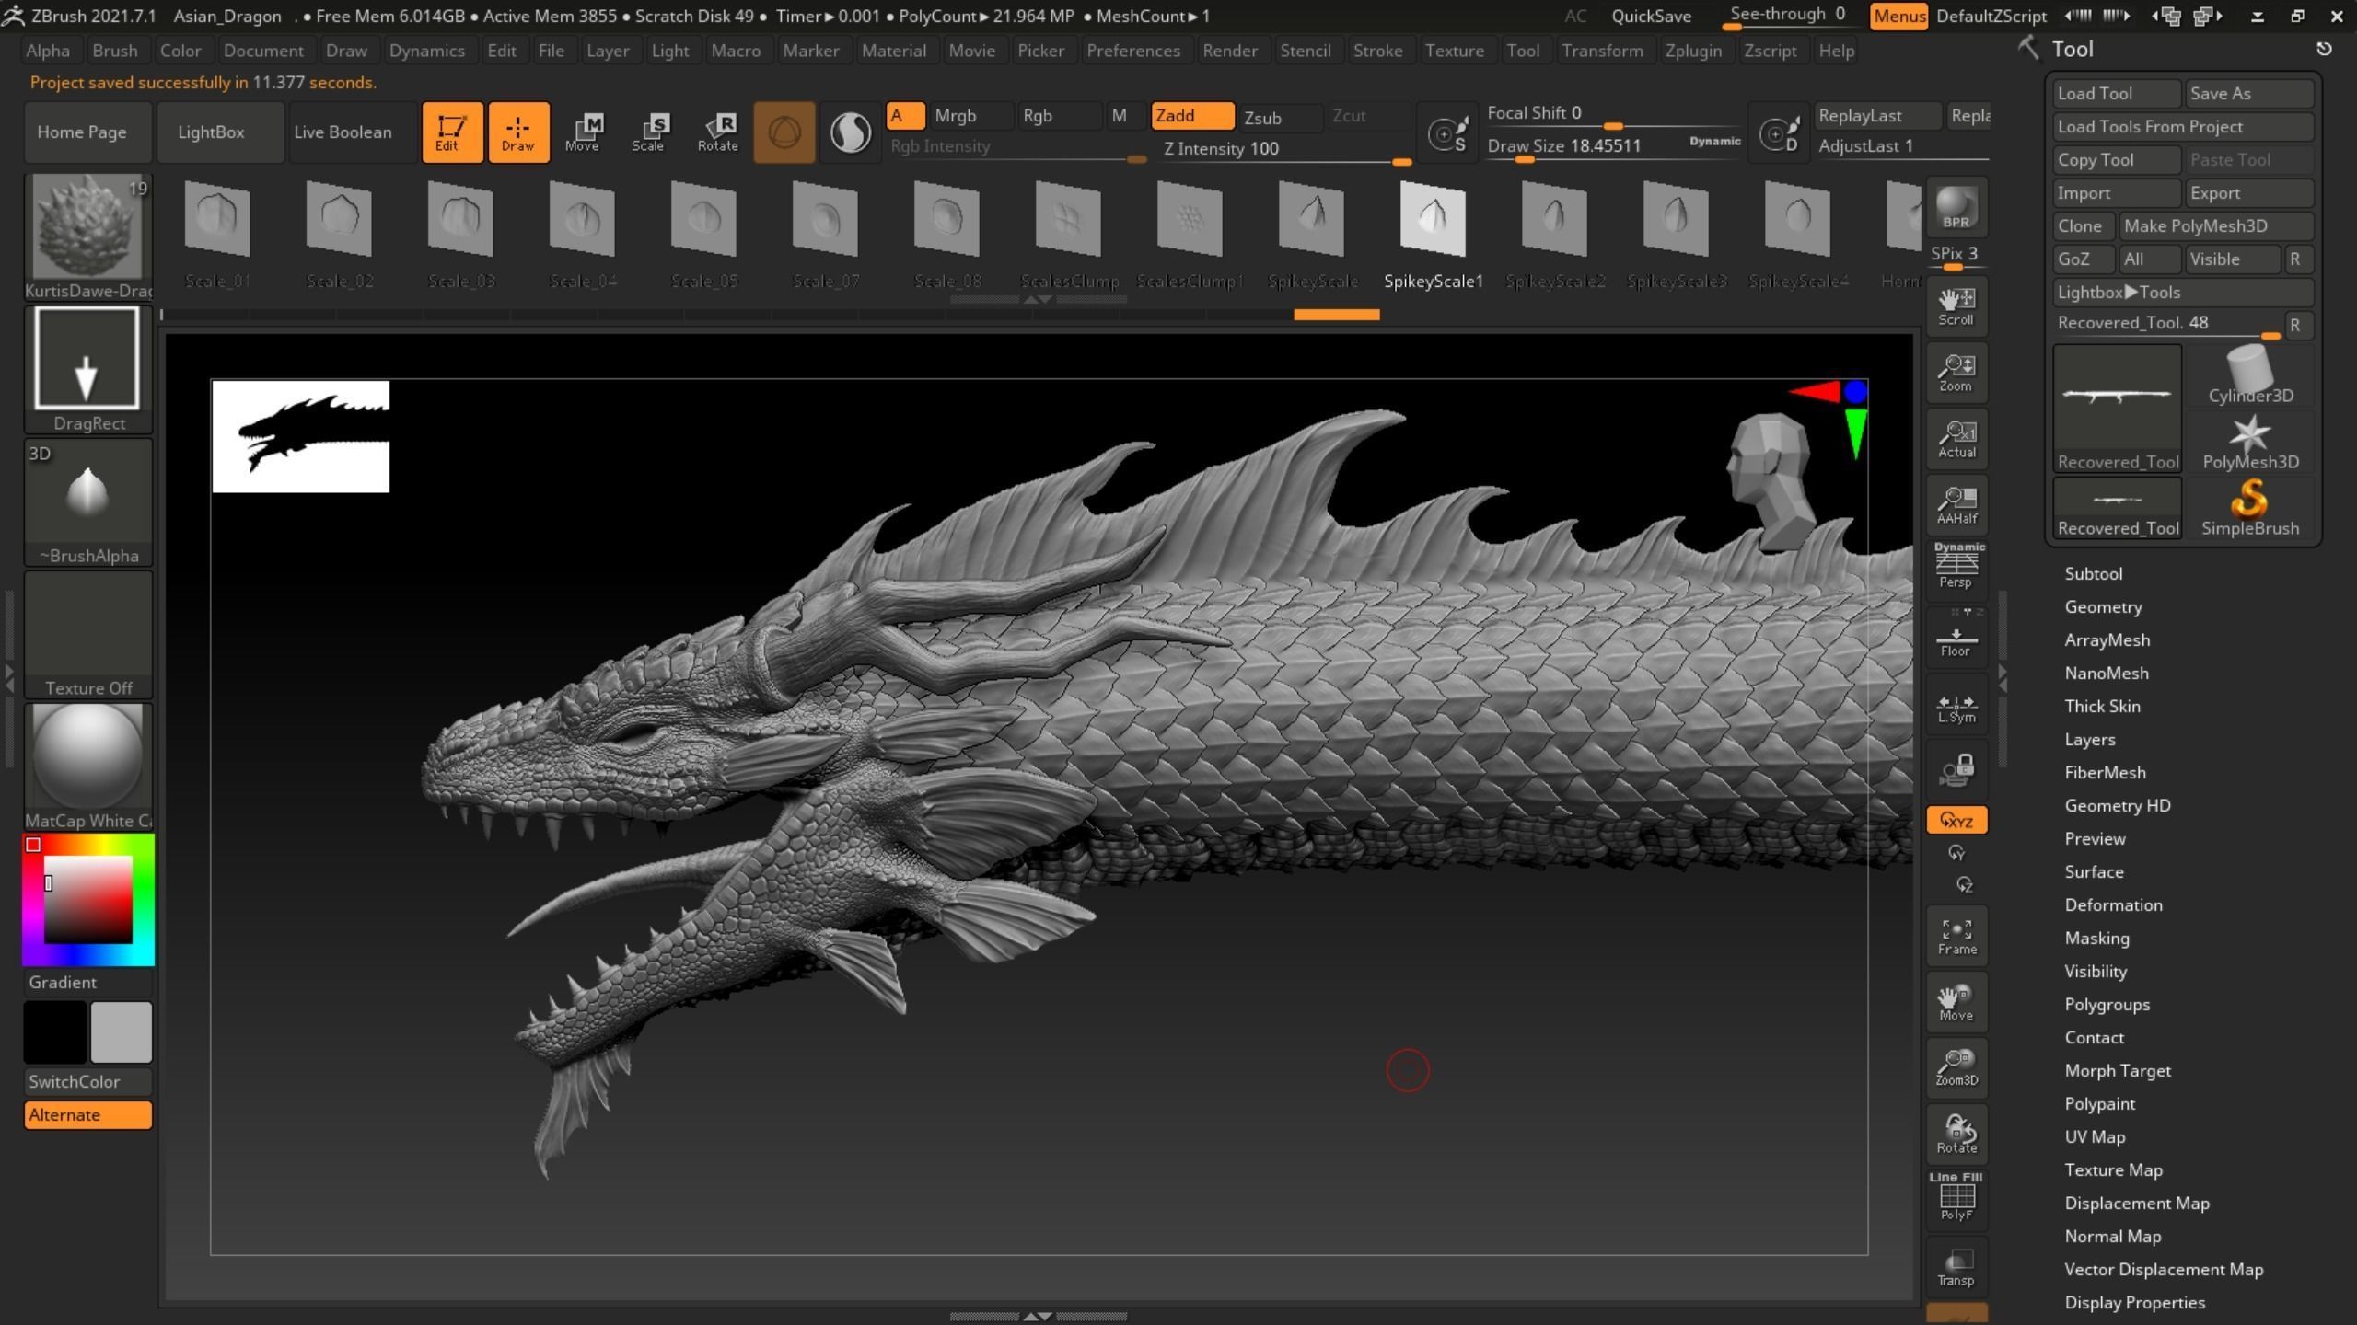Expand the Display Properties section

pos(2134,1302)
